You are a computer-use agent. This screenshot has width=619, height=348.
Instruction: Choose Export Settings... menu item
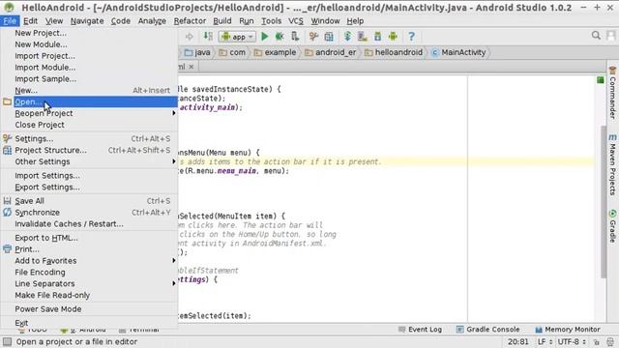89,187
